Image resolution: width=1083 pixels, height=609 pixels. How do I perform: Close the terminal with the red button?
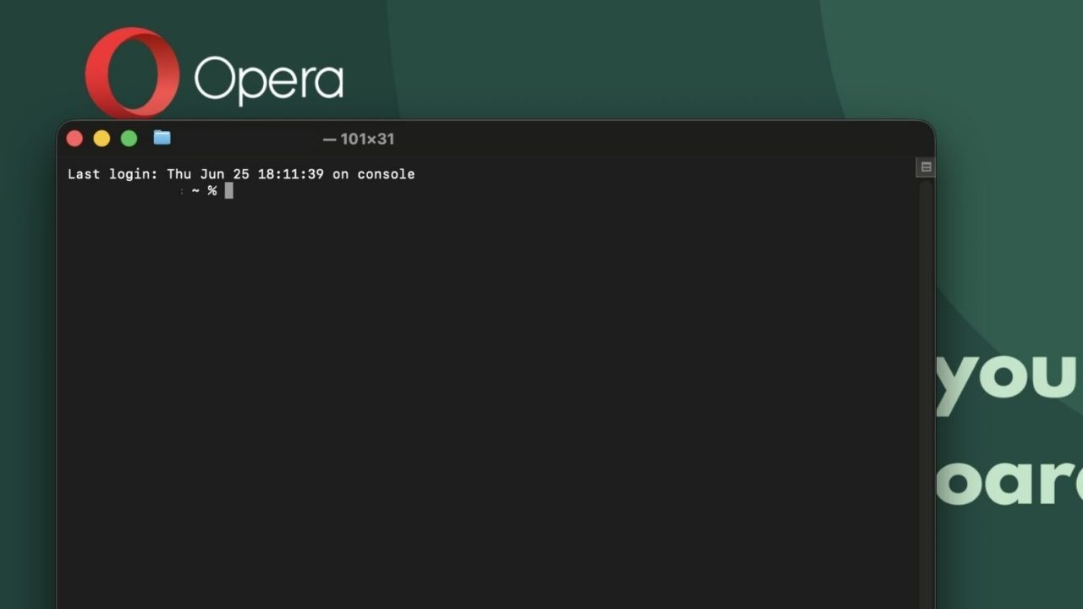[74, 139]
